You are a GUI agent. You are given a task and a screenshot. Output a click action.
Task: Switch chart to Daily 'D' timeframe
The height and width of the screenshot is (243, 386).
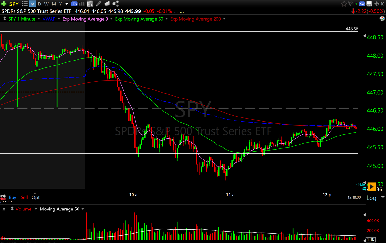(x=39, y=4)
